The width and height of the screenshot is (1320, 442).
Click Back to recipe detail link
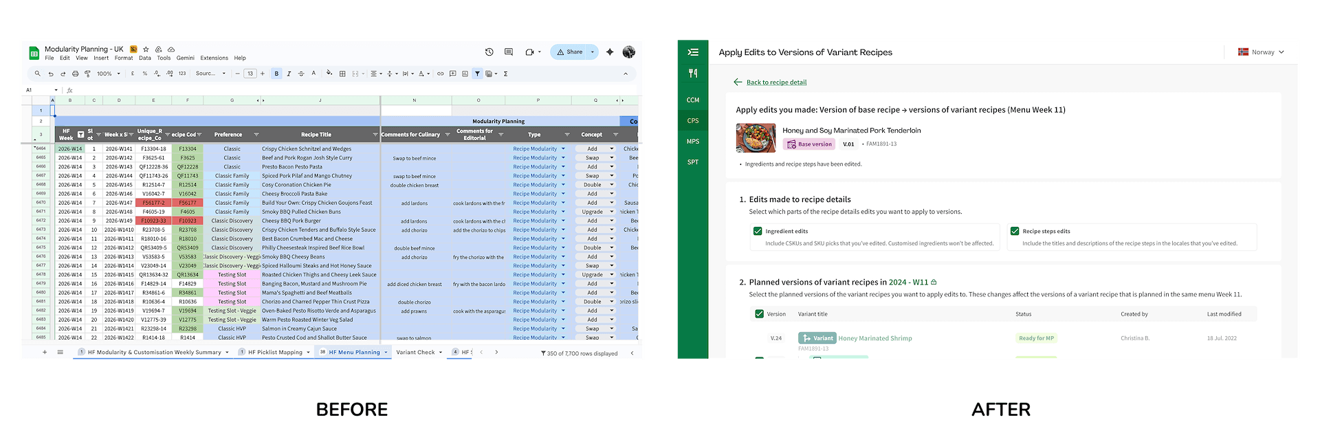776,82
